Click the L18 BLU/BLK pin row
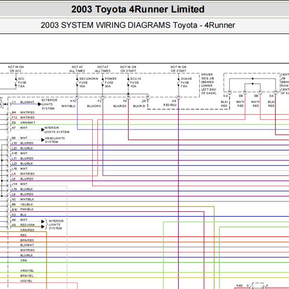Image resolution: width=289 pixels, height=289 pixels. [23, 189]
